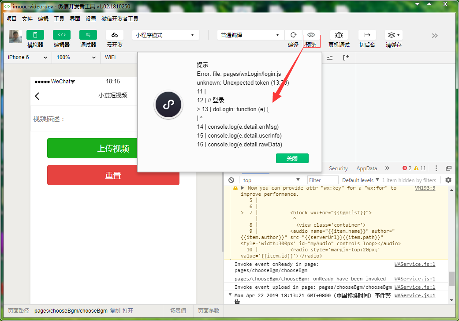
Task: Open the 100% zoom dropdown
Action: tap(76, 57)
